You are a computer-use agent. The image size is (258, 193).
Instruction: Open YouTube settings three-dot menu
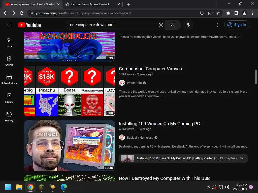pyautogui.click(x=217, y=25)
